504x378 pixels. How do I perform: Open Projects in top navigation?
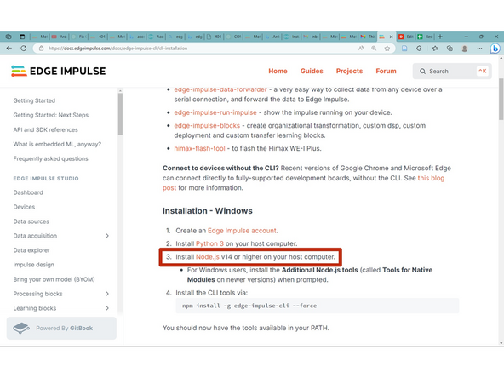click(349, 71)
